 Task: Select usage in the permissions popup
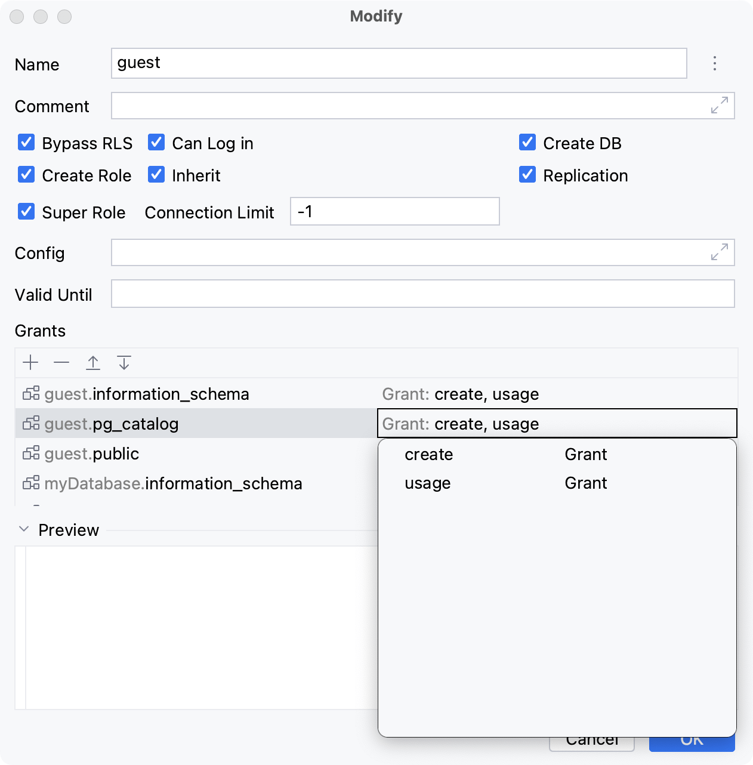[x=427, y=483]
